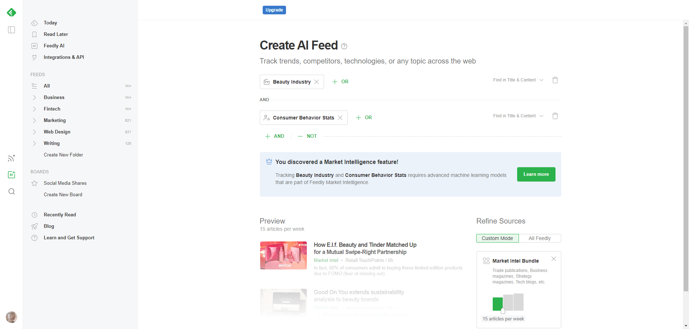Select the All Feedly sources mode
The width and height of the screenshot is (689, 329).
(539, 238)
